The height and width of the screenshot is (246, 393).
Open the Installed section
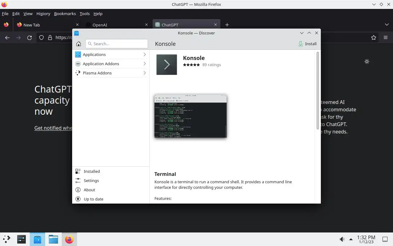(x=111, y=171)
